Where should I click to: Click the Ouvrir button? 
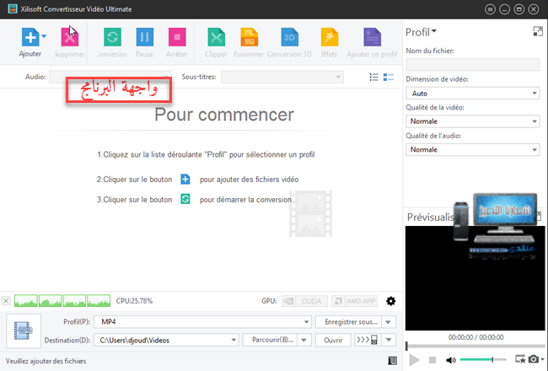tap(333, 340)
